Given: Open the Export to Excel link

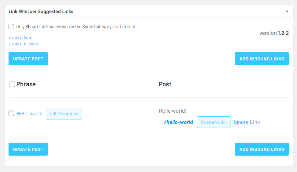Looking at the screenshot, I should [x=23, y=44].
